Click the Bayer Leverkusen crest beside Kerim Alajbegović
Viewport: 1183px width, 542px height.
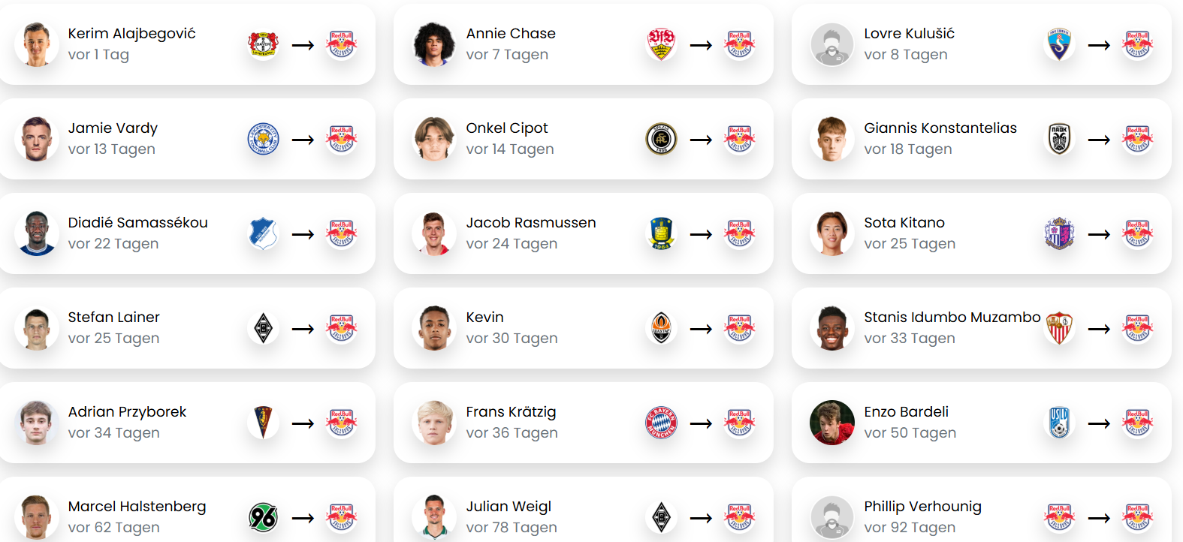[264, 45]
